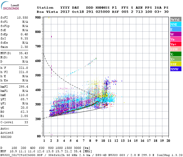Click the yF2 value 68.7
This screenshot has height=157, width=183.
24,99
